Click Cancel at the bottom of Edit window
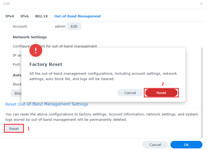 pos(155,145)
